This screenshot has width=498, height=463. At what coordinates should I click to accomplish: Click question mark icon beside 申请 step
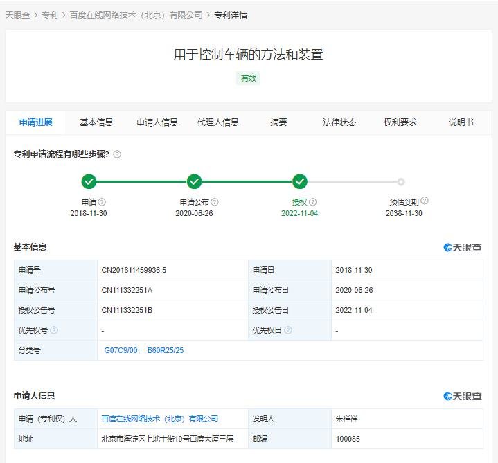pos(102,202)
